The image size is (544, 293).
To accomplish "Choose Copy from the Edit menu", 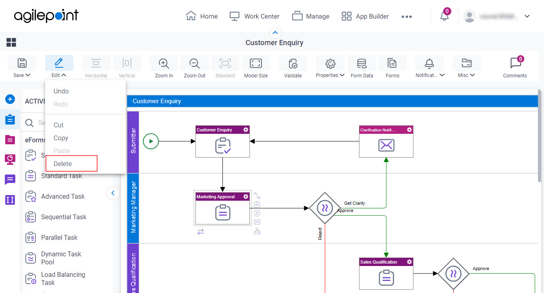I will pos(61,138).
